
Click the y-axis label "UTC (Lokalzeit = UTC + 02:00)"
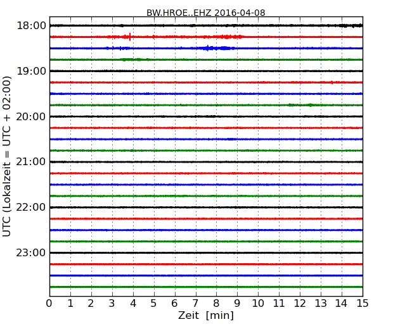7,156
